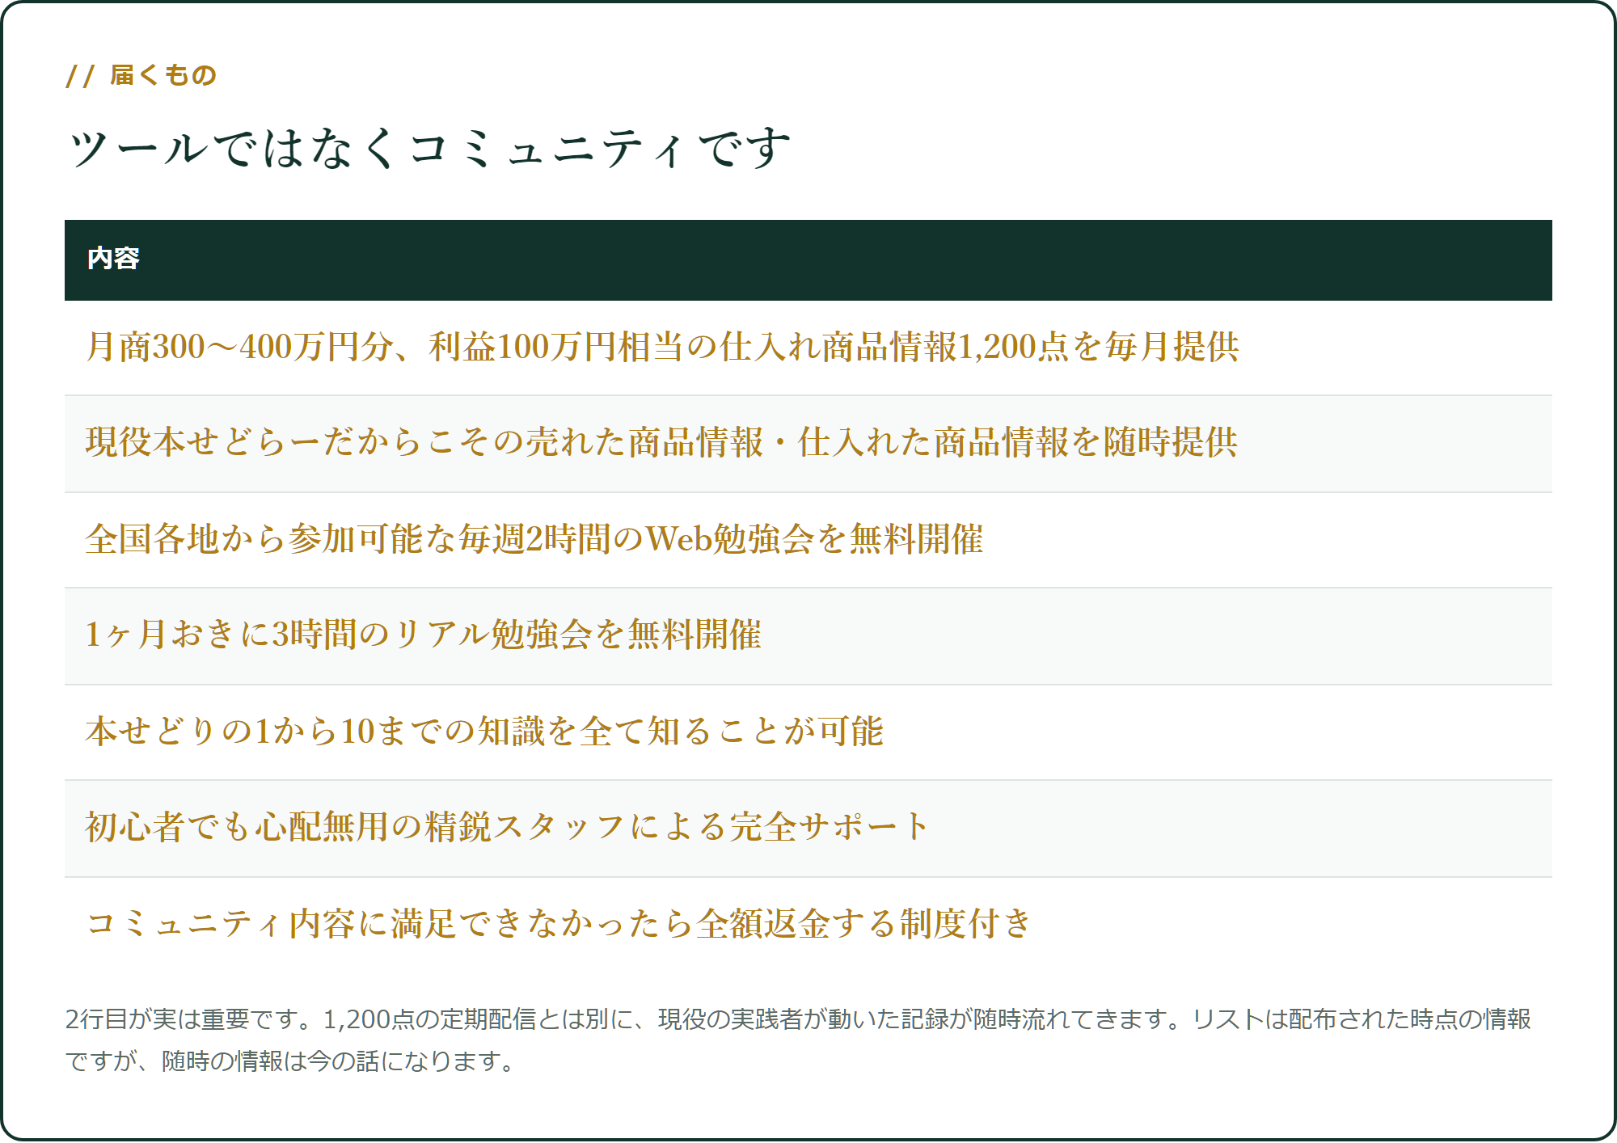Screen dimensions: 1617x1143
Task: Click the heading 'ツールではなくコミュニティです'
Action: tap(429, 149)
